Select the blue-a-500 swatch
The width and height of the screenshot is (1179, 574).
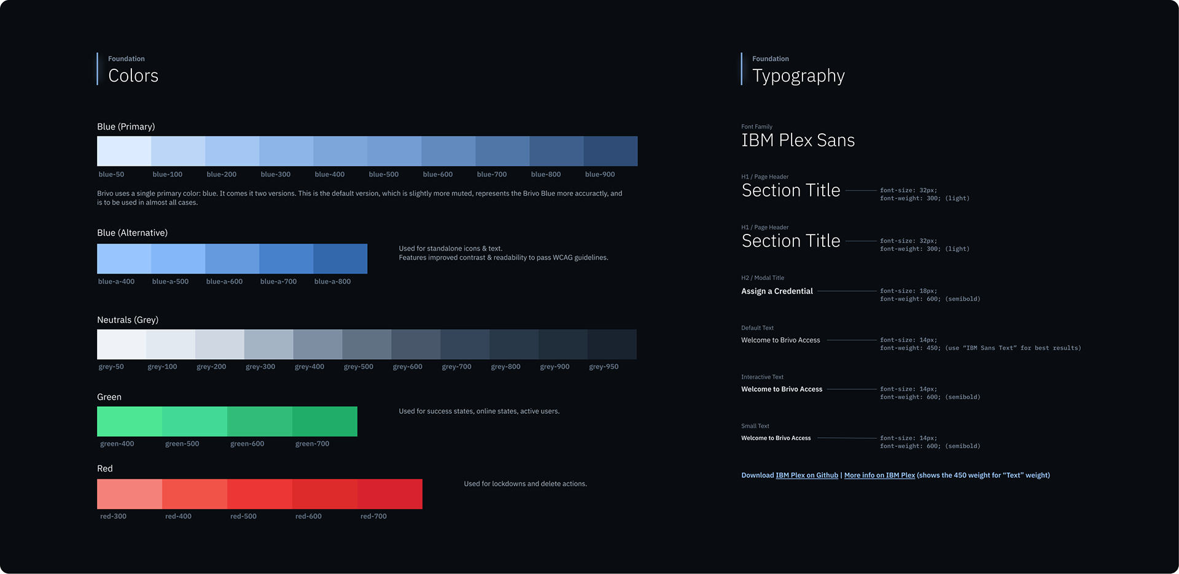[x=178, y=258]
